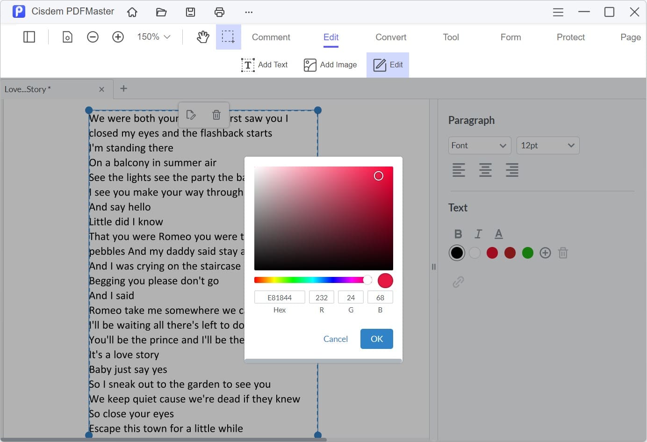The width and height of the screenshot is (647, 442).
Task: Click the zoom out minus icon
Action: click(x=93, y=37)
